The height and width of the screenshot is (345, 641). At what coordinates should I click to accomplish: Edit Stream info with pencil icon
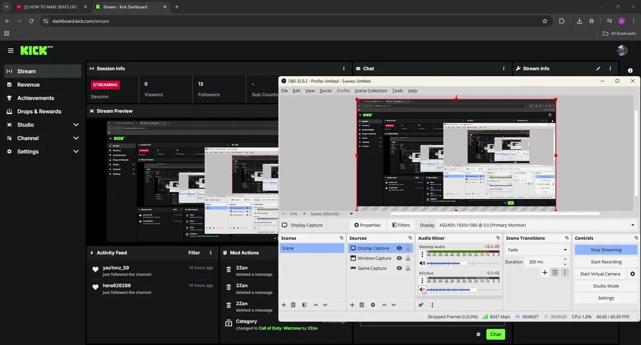pos(598,69)
